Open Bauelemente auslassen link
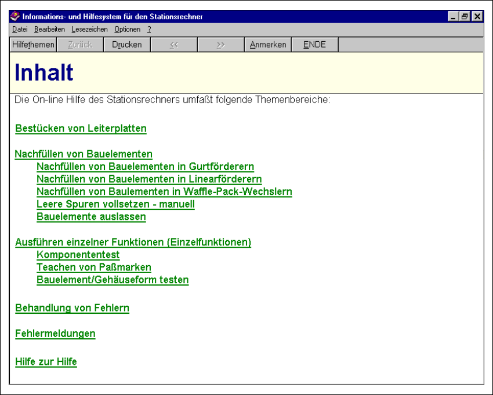Viewport: 493px width, 395px height. [x=91, y=217]
